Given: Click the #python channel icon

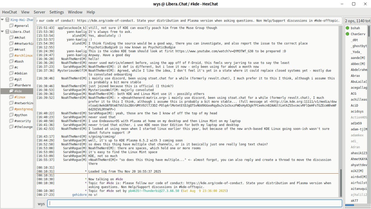Looking at the screenshot, I should 11,115.
